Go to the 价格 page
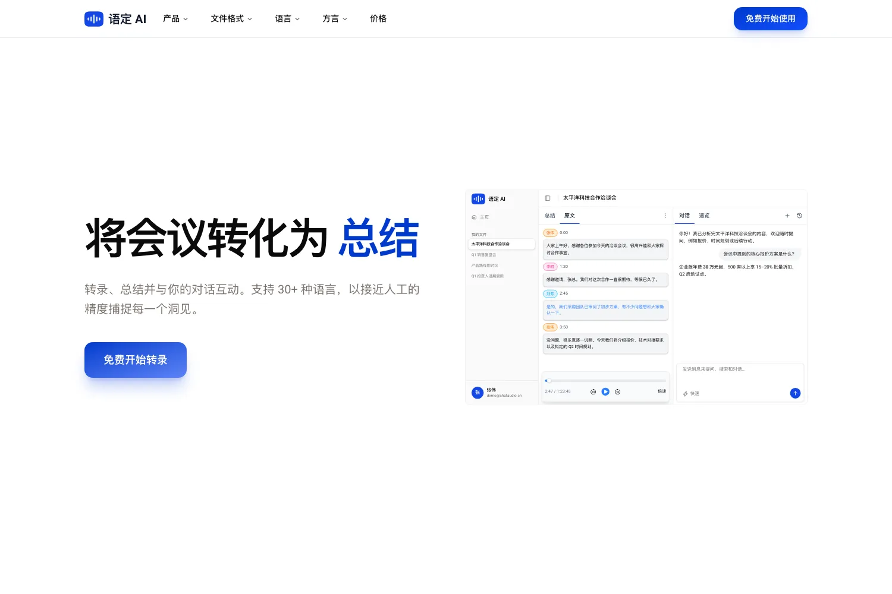Image resolution: width=892 pixels, height=594 pixels. pos(378,19)
